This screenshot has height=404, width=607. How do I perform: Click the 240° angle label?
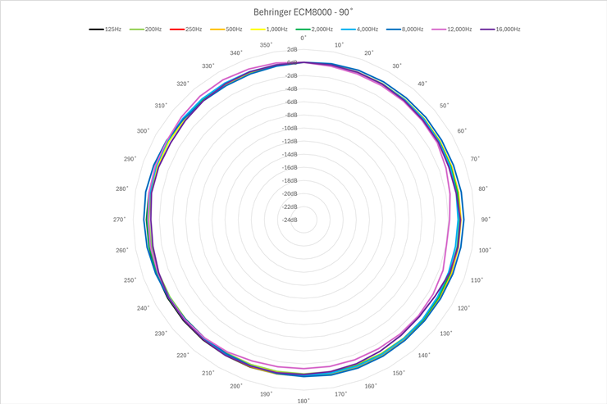(144, 308)
